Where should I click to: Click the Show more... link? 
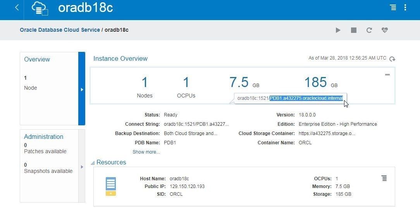pos(146,152)
